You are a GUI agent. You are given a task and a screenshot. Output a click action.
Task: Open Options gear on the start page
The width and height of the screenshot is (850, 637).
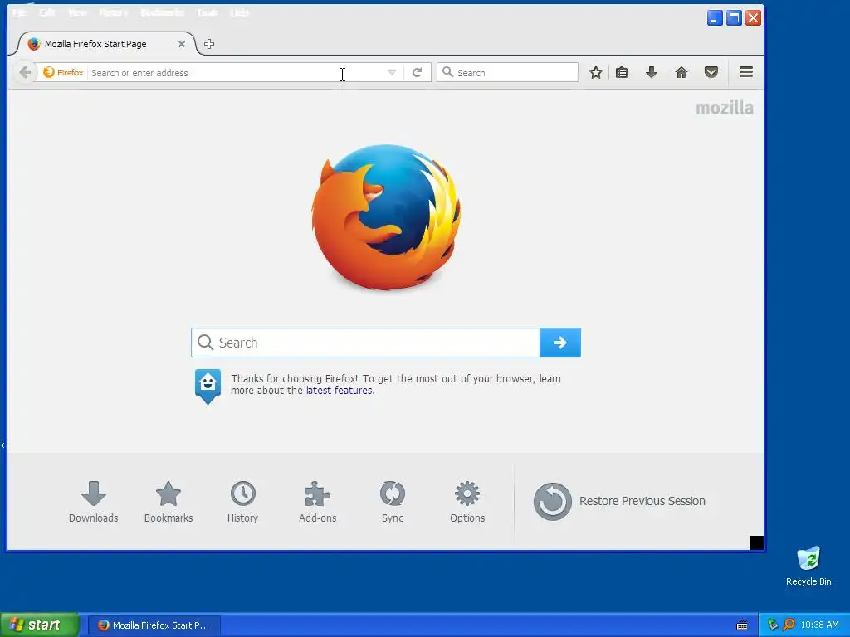coord(467,502)
